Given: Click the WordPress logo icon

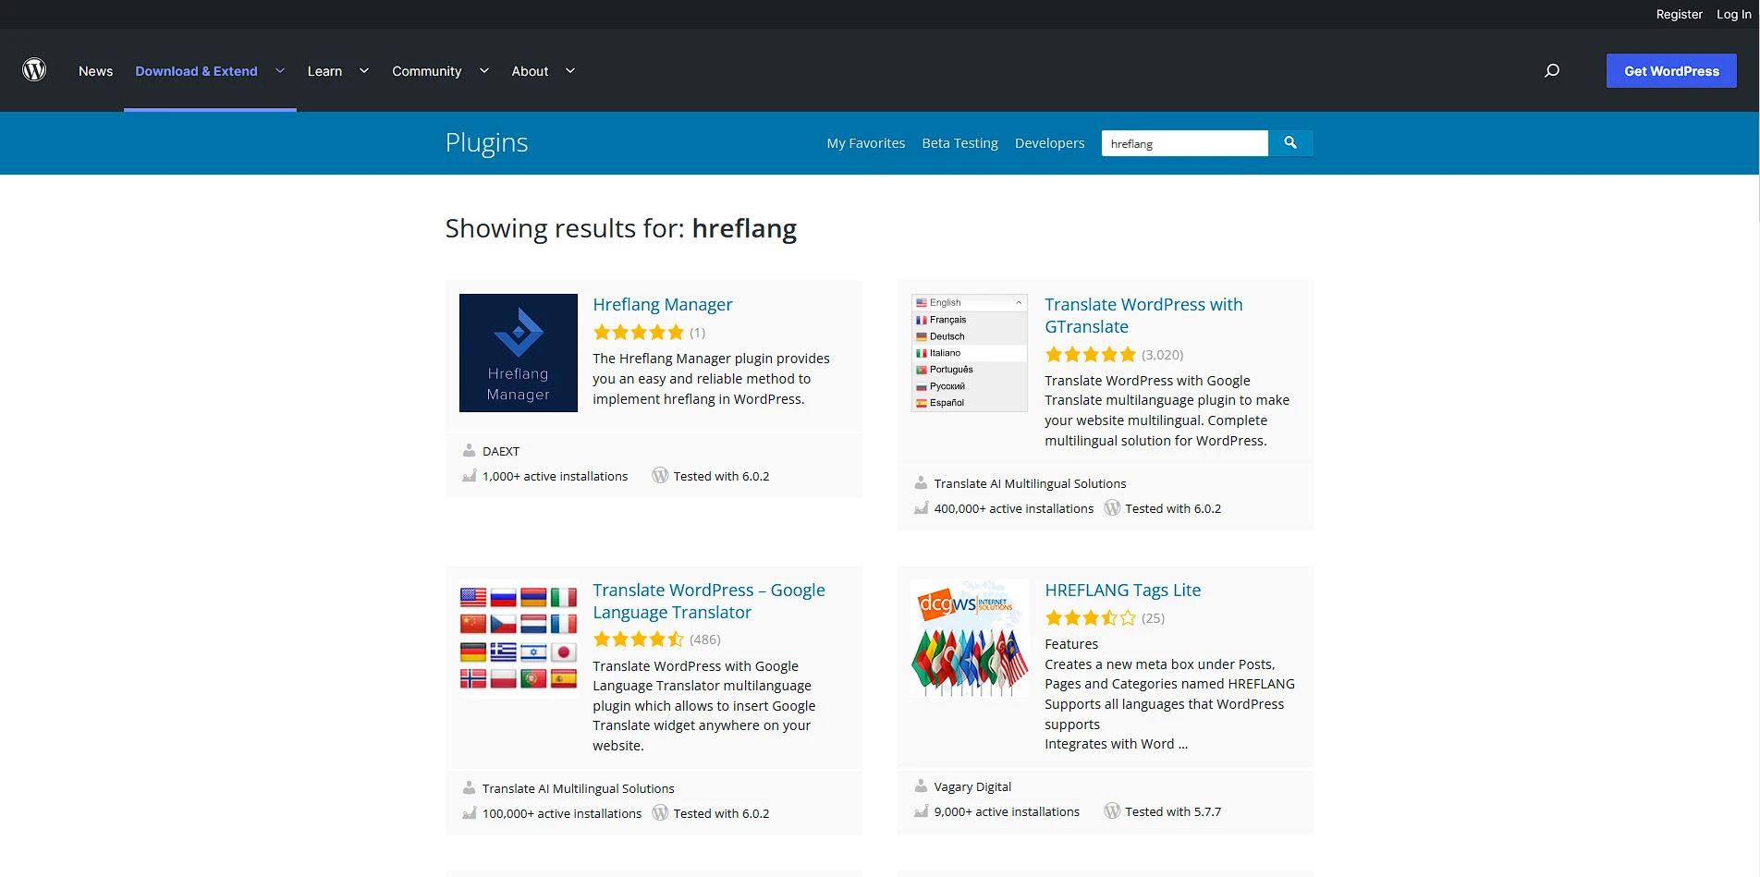Looking at the screenshot, I should click(34, 70).
